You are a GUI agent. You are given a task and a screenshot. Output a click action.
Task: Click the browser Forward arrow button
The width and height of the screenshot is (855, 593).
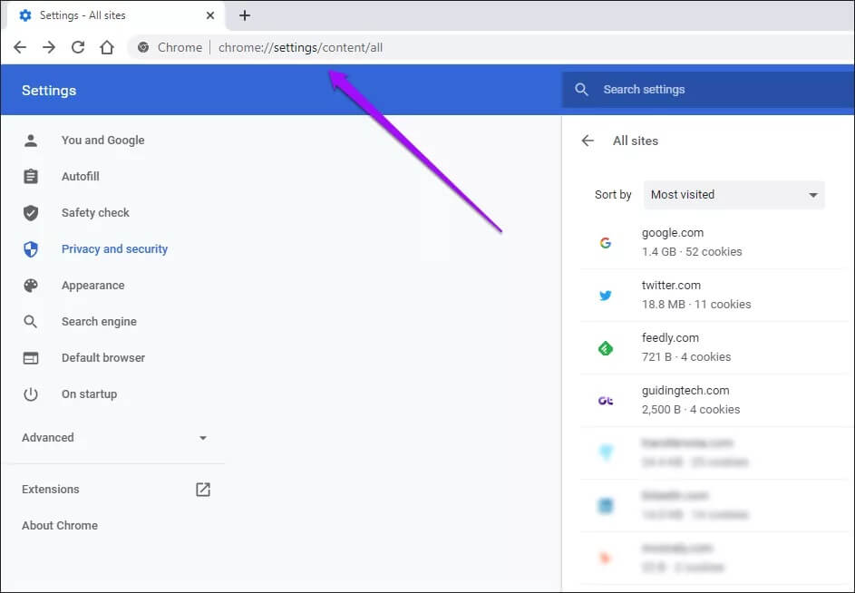(x=49, y=47)
